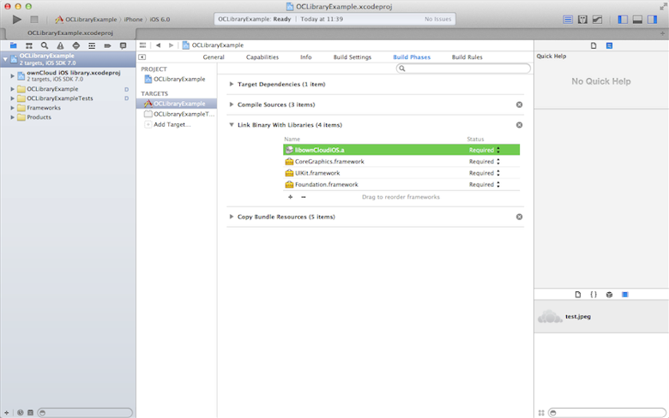Show the File inspector icon
Image resolution: width=669 pixels, height=418 pixels.
click(594, 45)
